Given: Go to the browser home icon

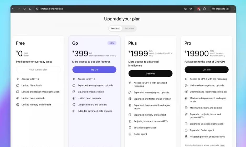Looking at the screenshot, I should 30,9.
